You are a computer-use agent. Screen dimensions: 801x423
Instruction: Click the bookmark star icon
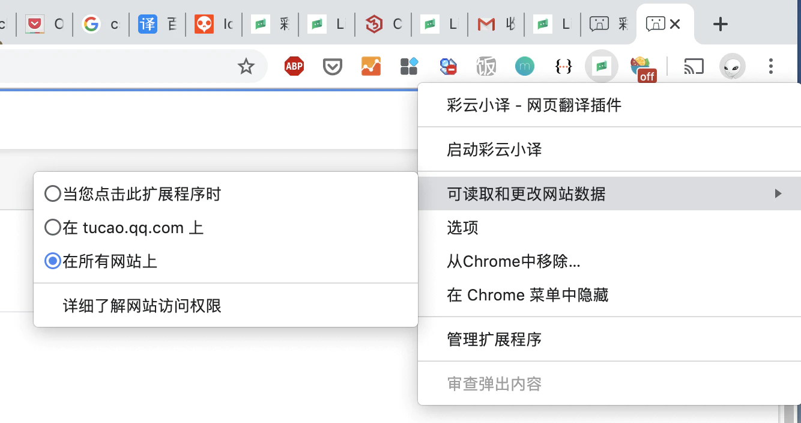tap(246, 66)
